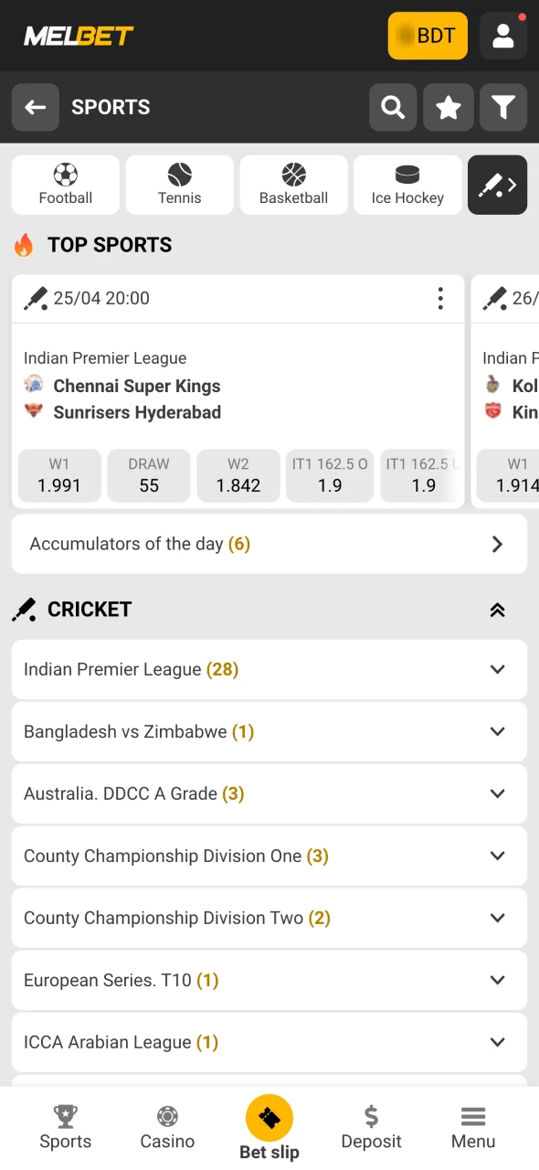Switch to the Basketball category
539x1170 pixels.
click(293, 185)
